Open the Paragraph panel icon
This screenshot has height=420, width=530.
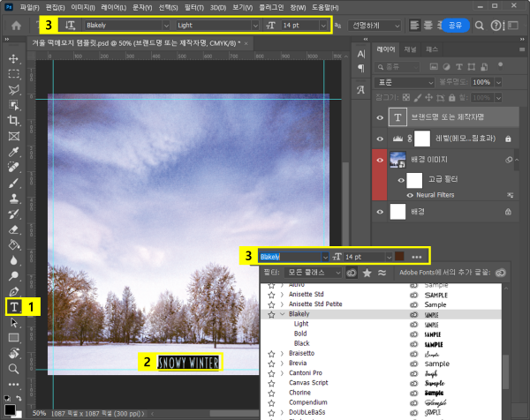coord(361,69)
